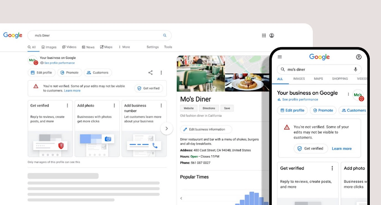Click the Directions button under Mo's Diner
381x205 pixels.
[x=209, y=108]
